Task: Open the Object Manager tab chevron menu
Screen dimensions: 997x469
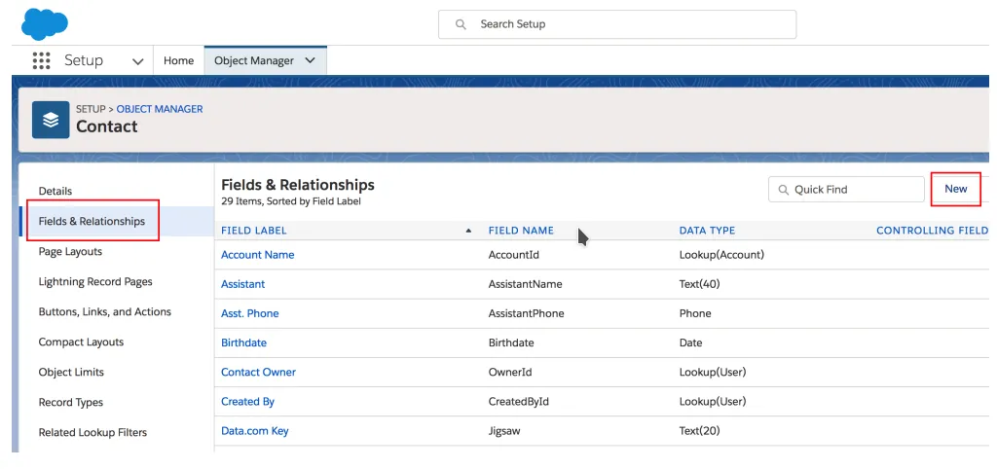Action: pyautogui.click(x=311, y=61)
